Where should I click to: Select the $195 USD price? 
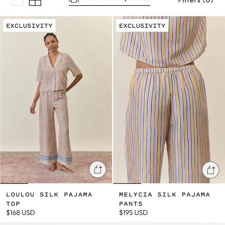pos(133,213)
